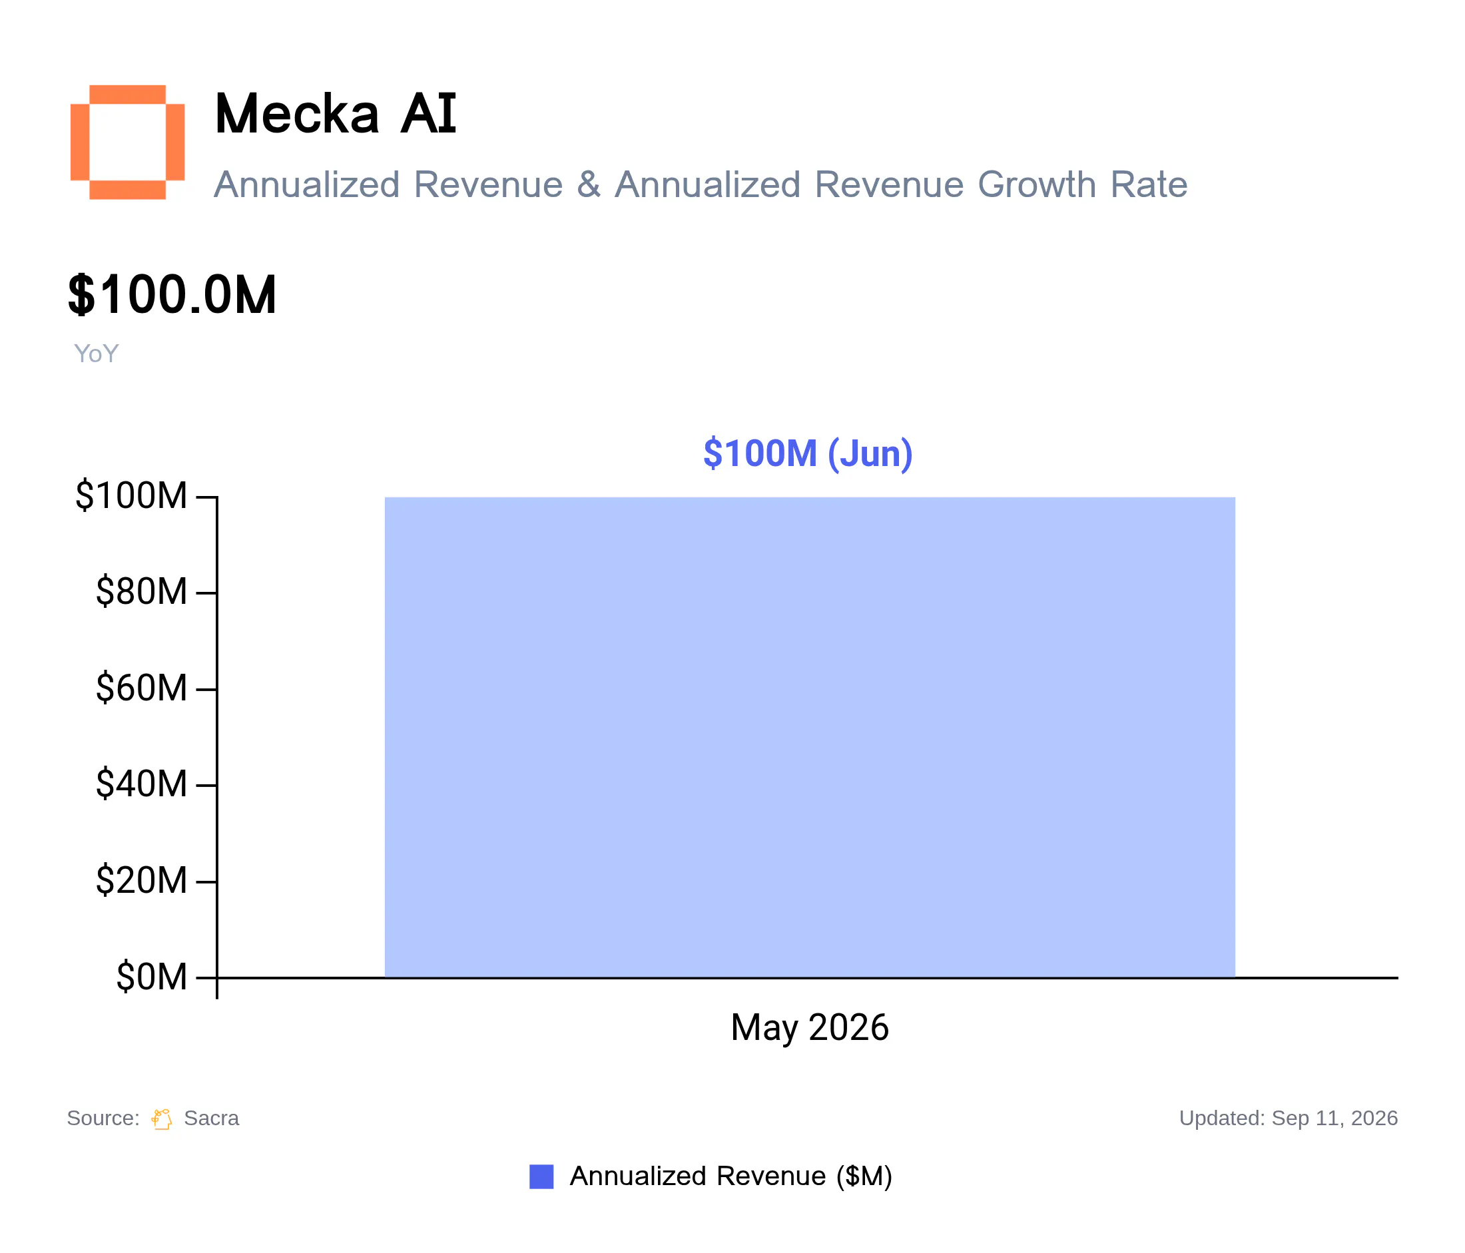Image resolution: width=1465 pixels, height=1253 pixels.
Task: Click the $0M y-axis tick label
Action: pyautogui.click(x=152, y=977)
